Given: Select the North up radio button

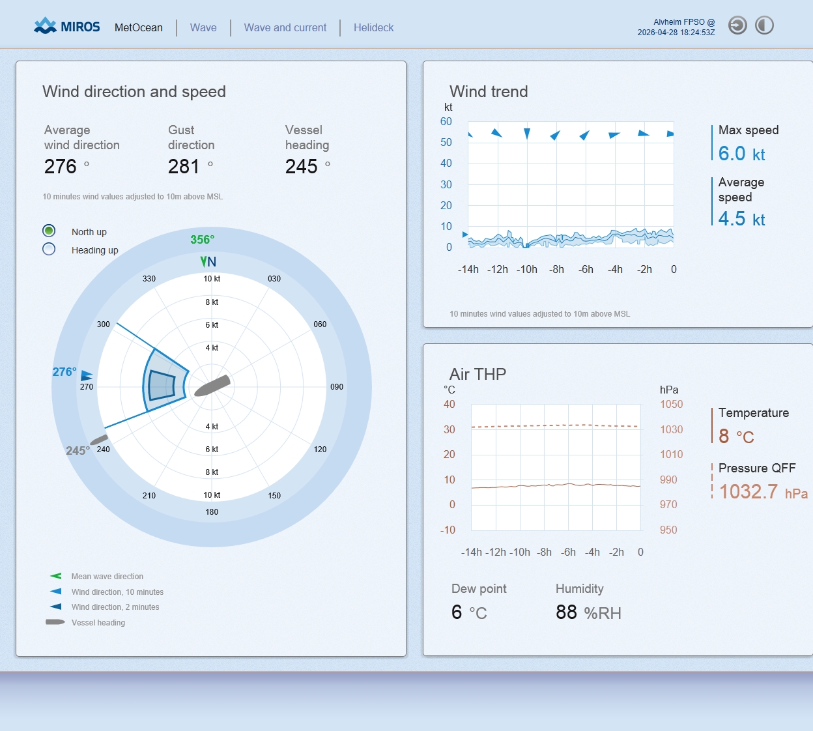Looking at the screenshot, I should pyautogui.click(x=49, y=231).
